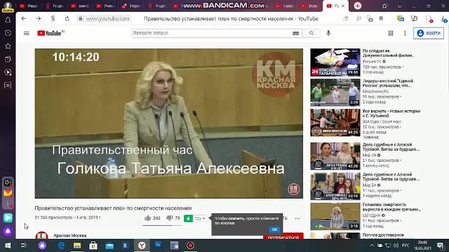This screenshot has height=252, width=449.
Task: Click the 'Войти' sign-in button
Action: (x=428, y=33)
